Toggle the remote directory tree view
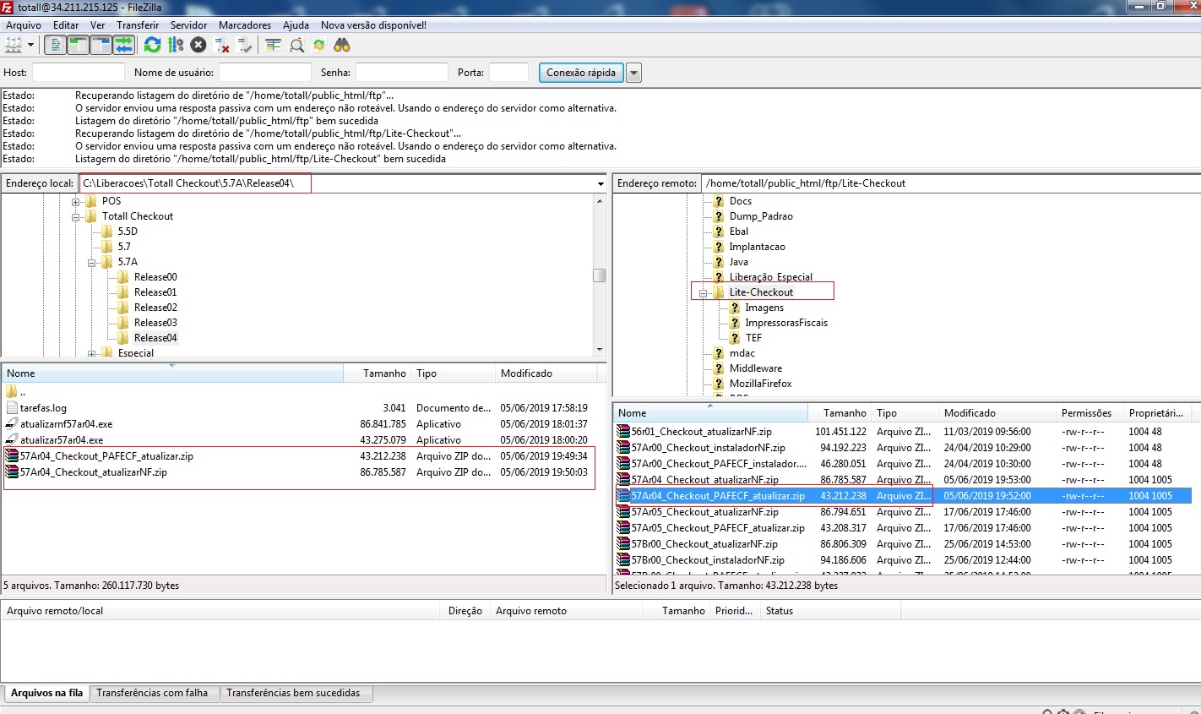This screenshot has width=1201, height=714. click(101, 45)
